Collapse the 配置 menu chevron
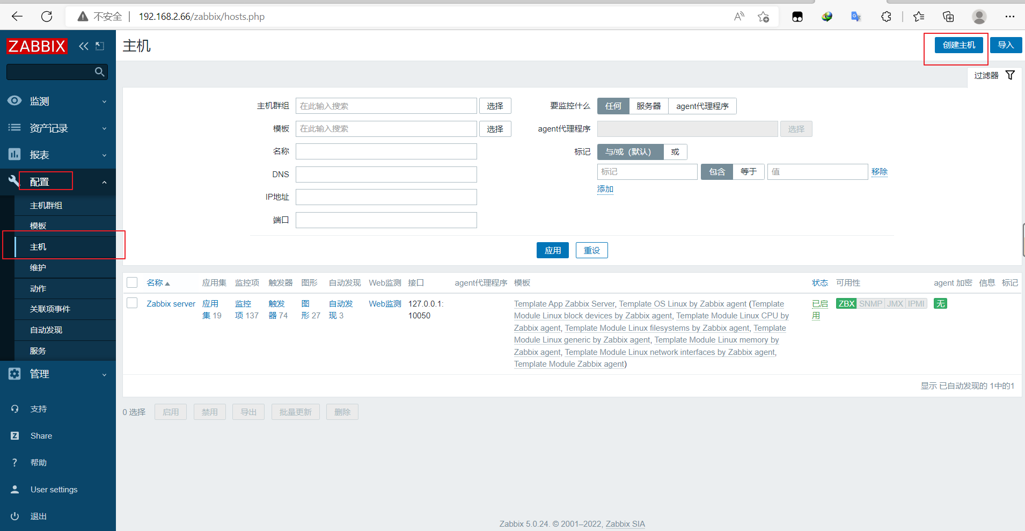 (104, 182)
